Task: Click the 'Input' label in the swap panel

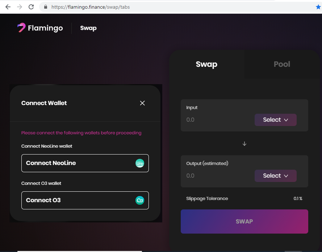Action: tap(192, 108)
